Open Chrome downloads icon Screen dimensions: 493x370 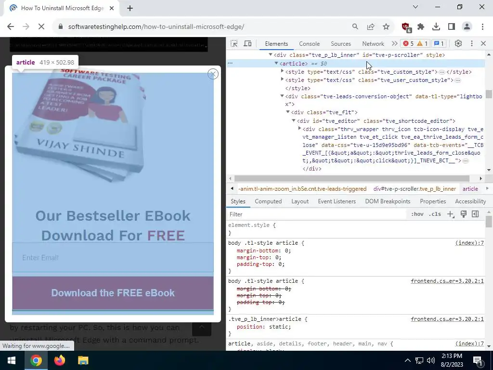click(436, 27)
